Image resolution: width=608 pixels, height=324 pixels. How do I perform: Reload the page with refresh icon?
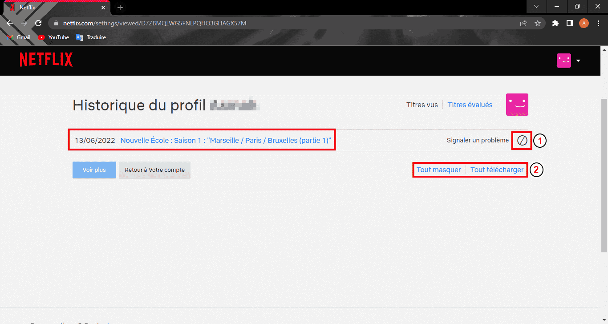(x=38, y=23)
